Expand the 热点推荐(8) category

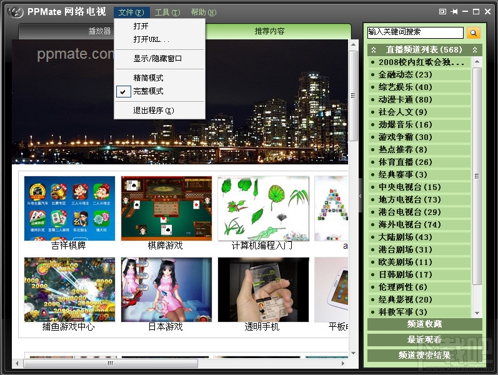coord(419,149)
